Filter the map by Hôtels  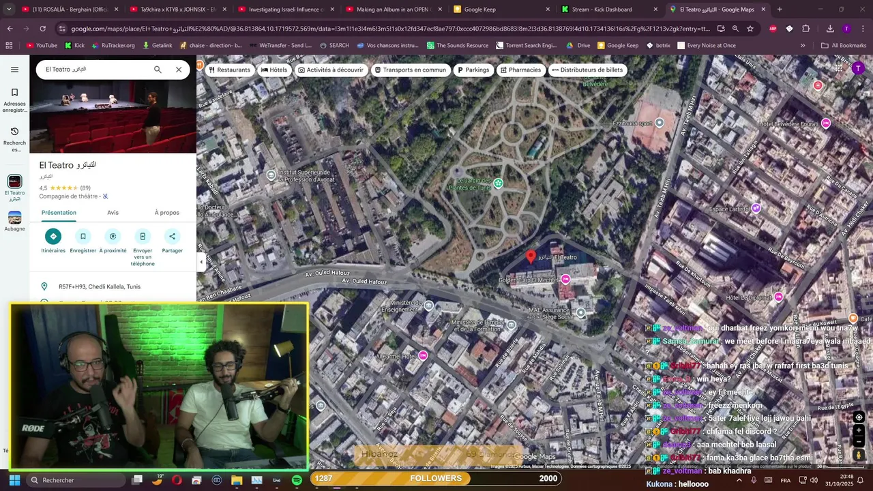point(274,70)
